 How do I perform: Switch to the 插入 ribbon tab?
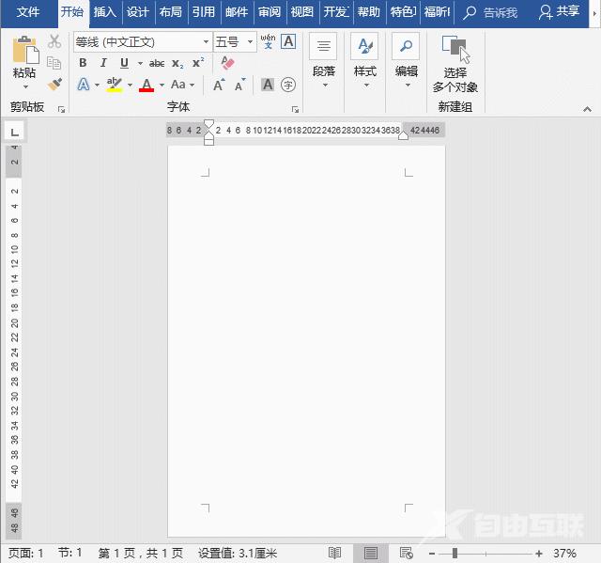coord(105,12)
